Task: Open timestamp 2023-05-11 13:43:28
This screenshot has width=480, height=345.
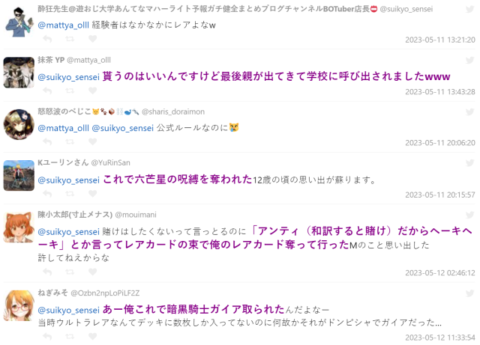Action: click(x=440, y=91)
